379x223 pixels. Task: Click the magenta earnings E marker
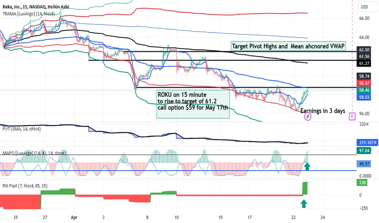pyautogui.click(x=352, y=117)
